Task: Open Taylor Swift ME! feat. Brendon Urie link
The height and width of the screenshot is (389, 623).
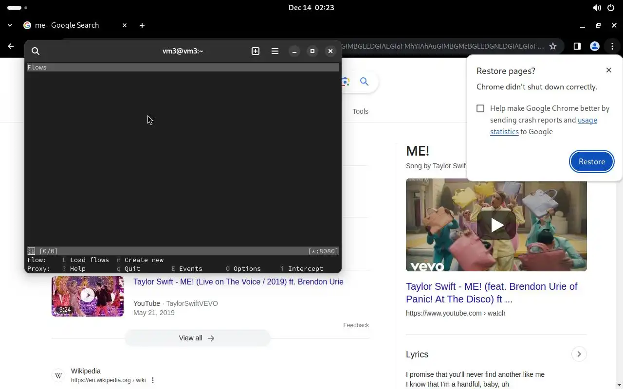Action: pos(492,293)
